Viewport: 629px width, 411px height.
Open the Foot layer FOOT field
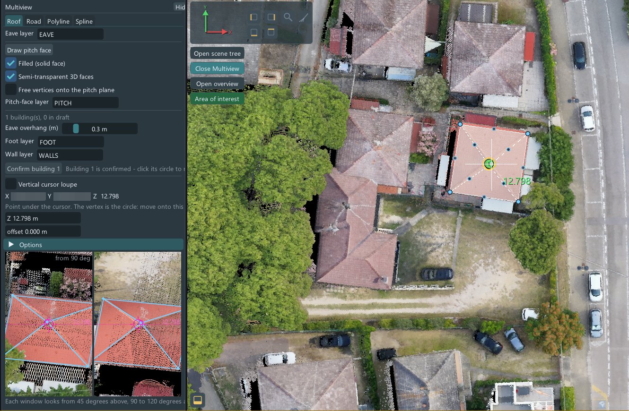coord(70,142)
